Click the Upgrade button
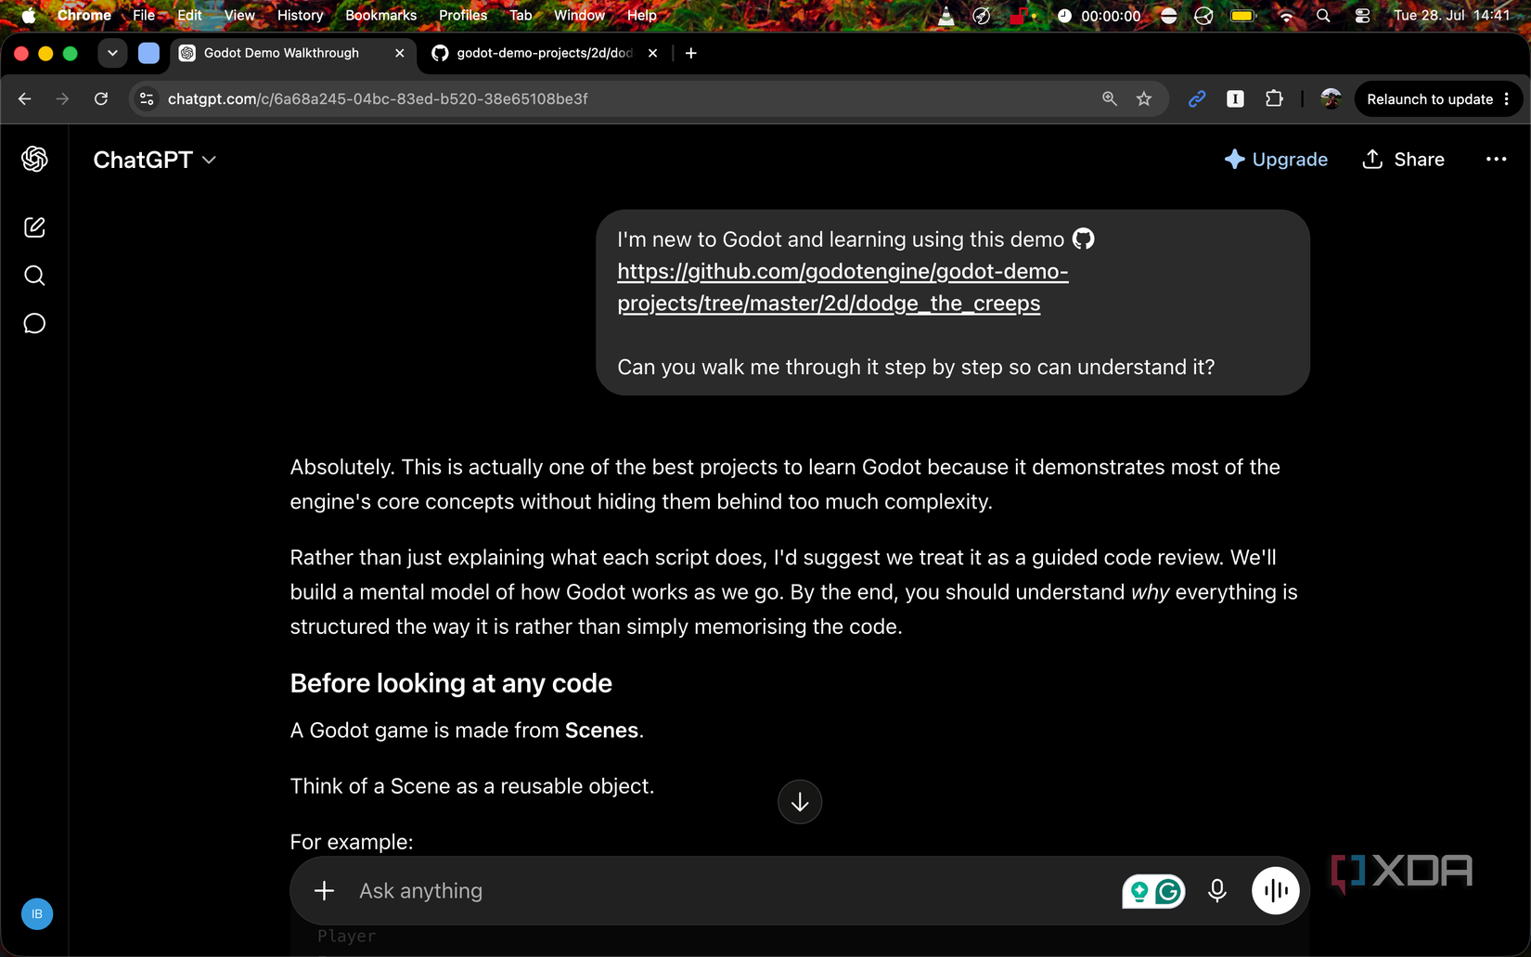Screen dimensions: 1531x957 coord(1276,160)
